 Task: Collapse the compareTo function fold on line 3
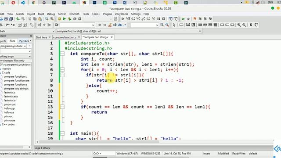[62, 54]
